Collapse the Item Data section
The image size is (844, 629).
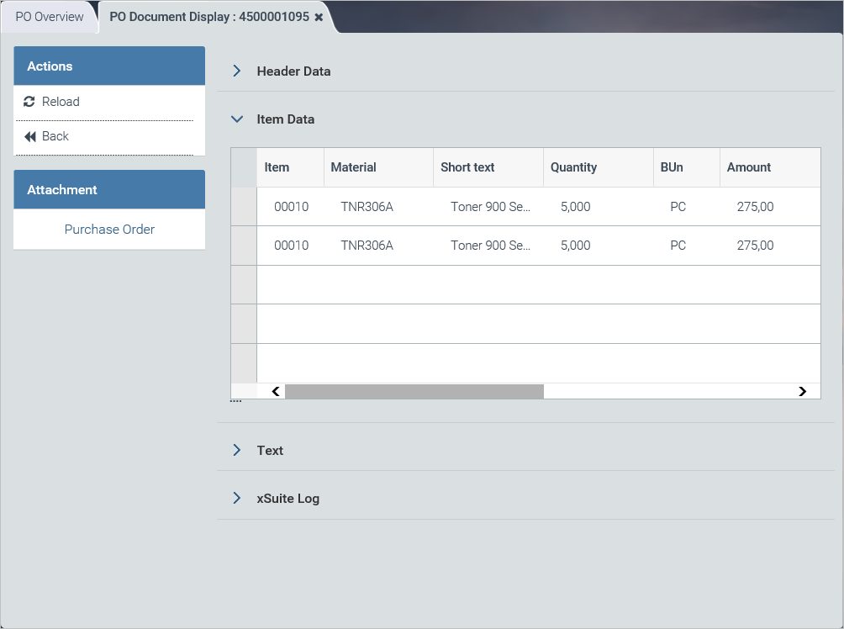[237, 119]
